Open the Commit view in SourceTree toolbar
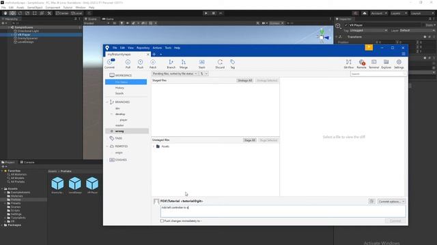Image resolution: width=437 pixels, height=245 pixels. (x=109, y=63)
